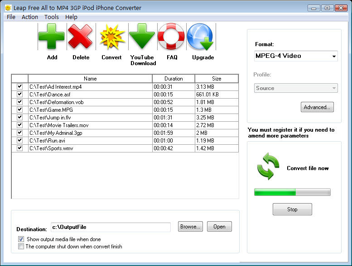Viewport: 352px width, 266px height.
Task: Select the C:\Test\Ad Interest.mp4 file name
Action: point(56,87)
